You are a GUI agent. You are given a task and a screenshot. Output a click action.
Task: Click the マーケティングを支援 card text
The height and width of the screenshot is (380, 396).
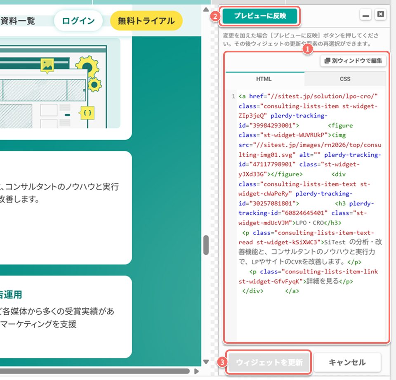pos(38,324)
